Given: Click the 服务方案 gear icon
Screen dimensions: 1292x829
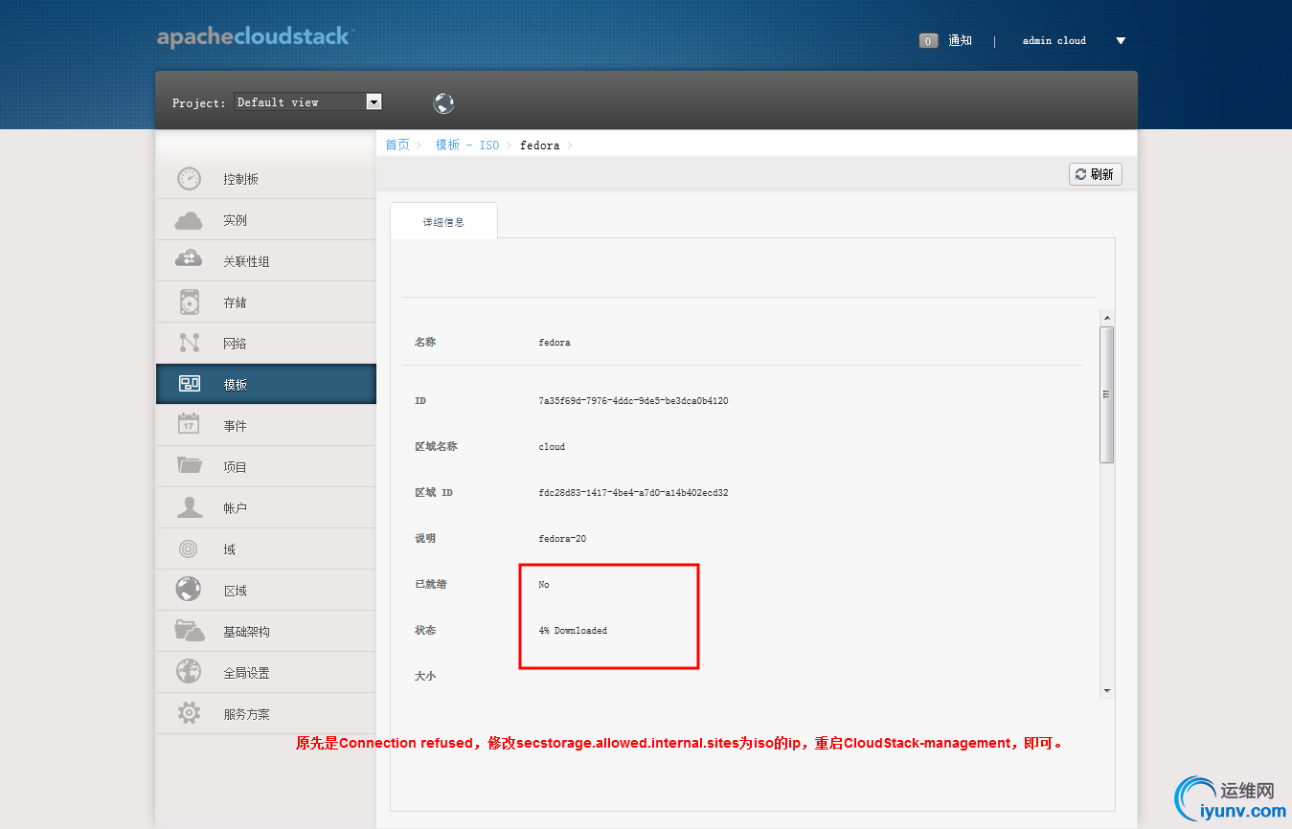Looking at the screenshot, I should (190, 712).
